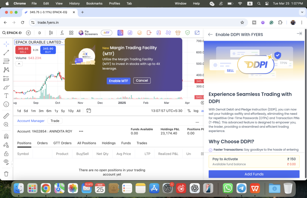The image size is (307, 198).
Task: Open chart settings gear near axis
Action: click(x=202, y=103)
